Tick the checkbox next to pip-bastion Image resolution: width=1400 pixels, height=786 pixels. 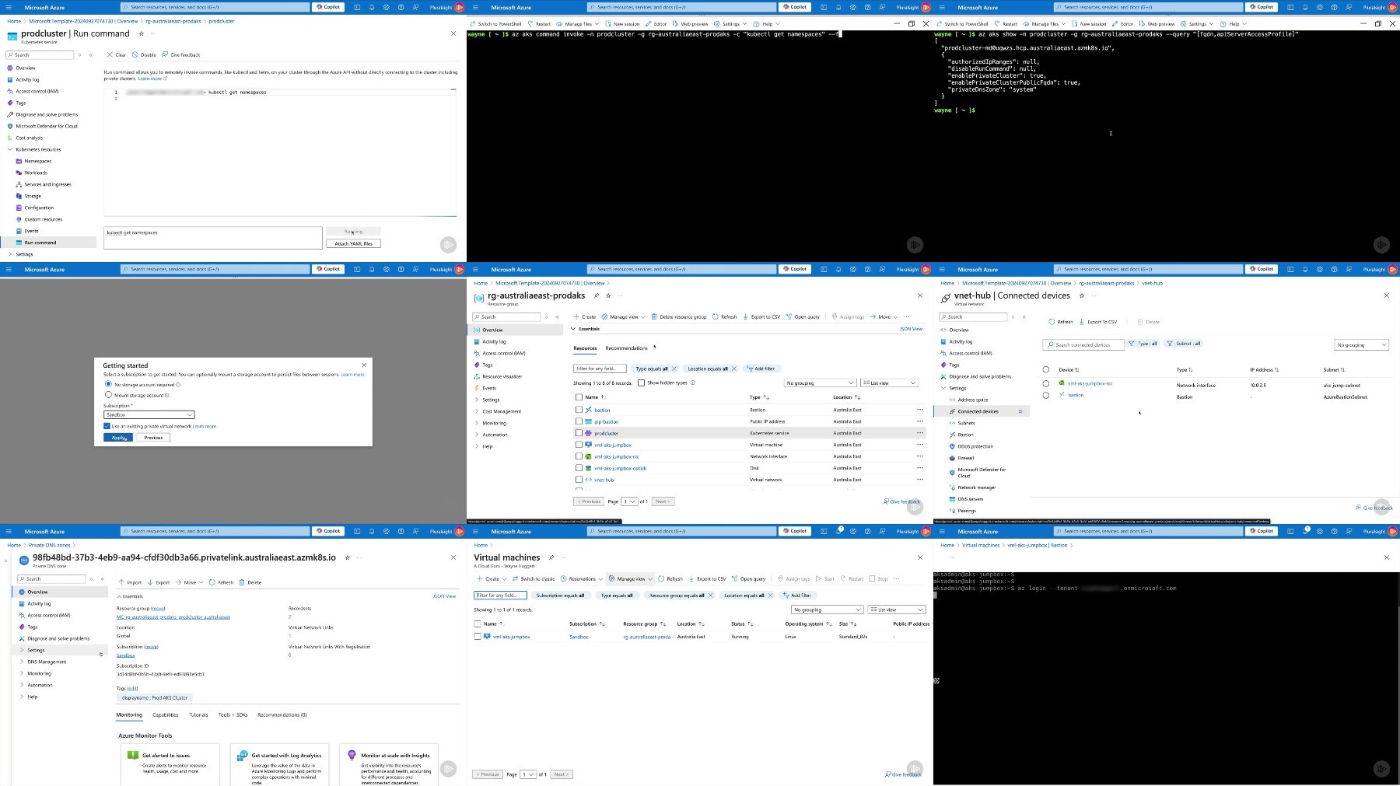pos(579,421)
